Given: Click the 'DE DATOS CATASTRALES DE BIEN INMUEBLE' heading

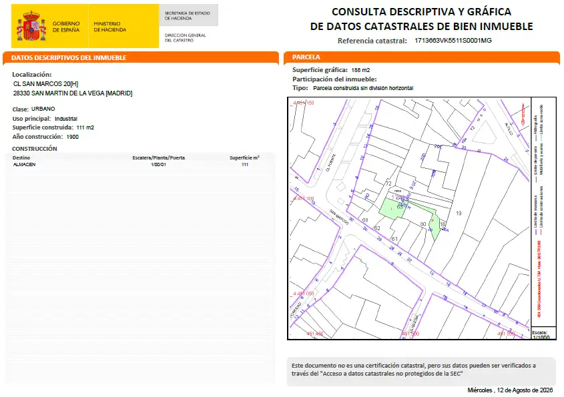Looking at the screenshot, I should (421, 26).
